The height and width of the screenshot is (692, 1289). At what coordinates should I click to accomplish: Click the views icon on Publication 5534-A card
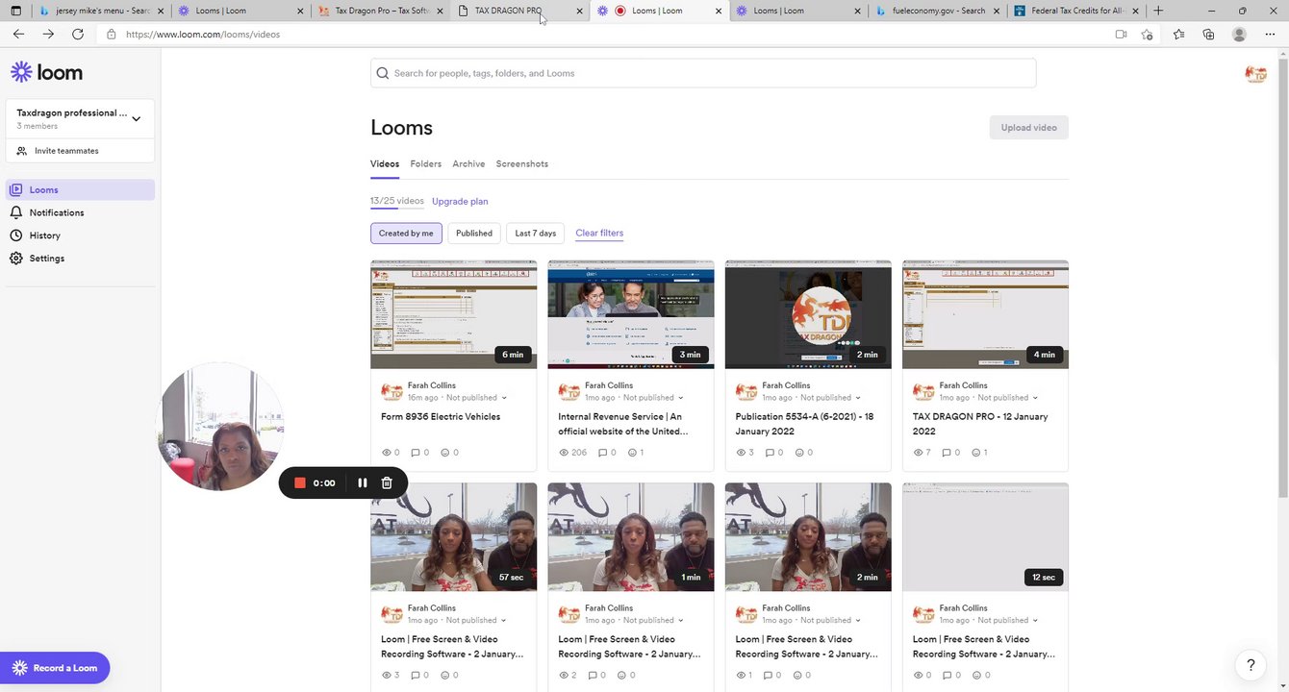pyautogui.click(x=741, y=453)
